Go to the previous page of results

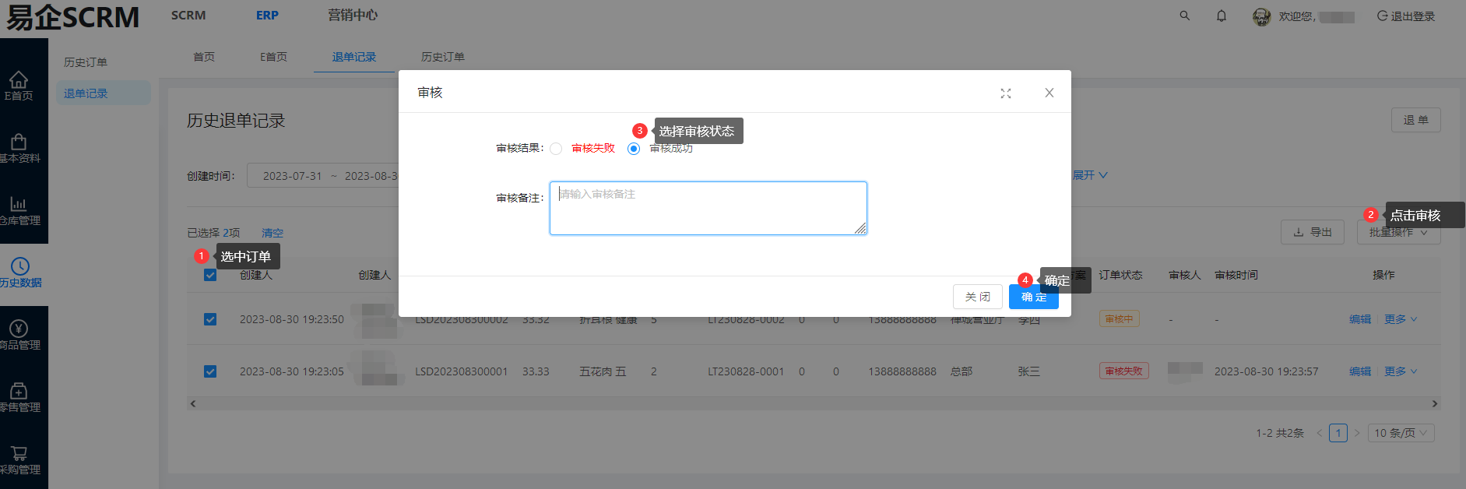[x=1320, y=433]
